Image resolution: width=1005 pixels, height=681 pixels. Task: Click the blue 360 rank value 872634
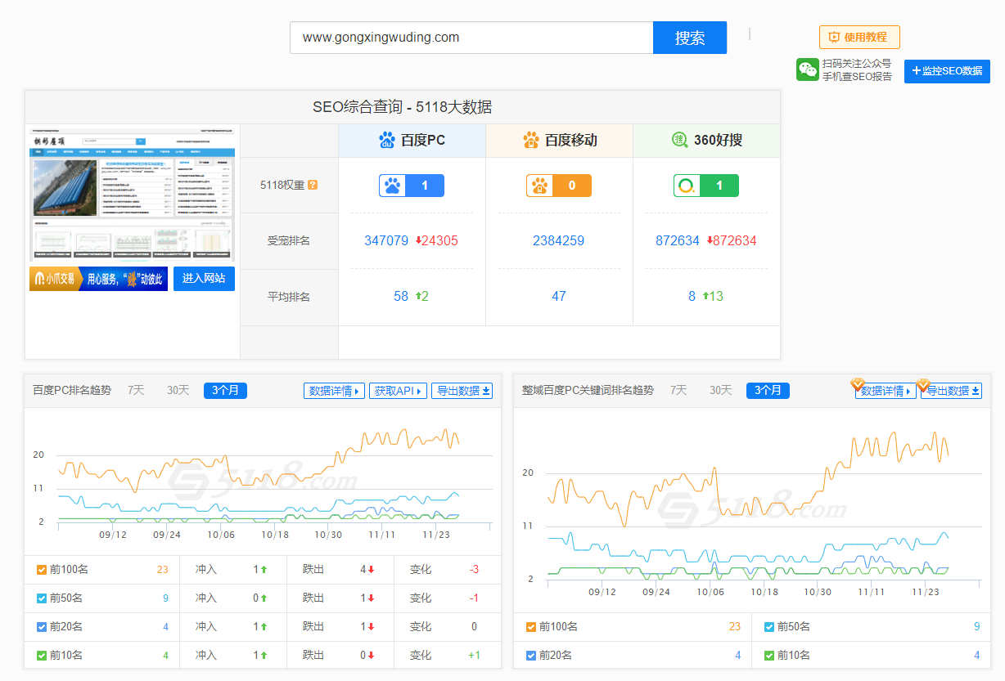pos(678,240)
